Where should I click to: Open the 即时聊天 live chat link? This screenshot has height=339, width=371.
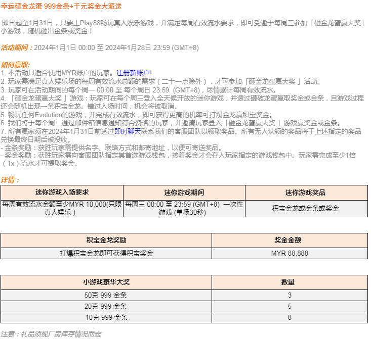click(127, 131)
